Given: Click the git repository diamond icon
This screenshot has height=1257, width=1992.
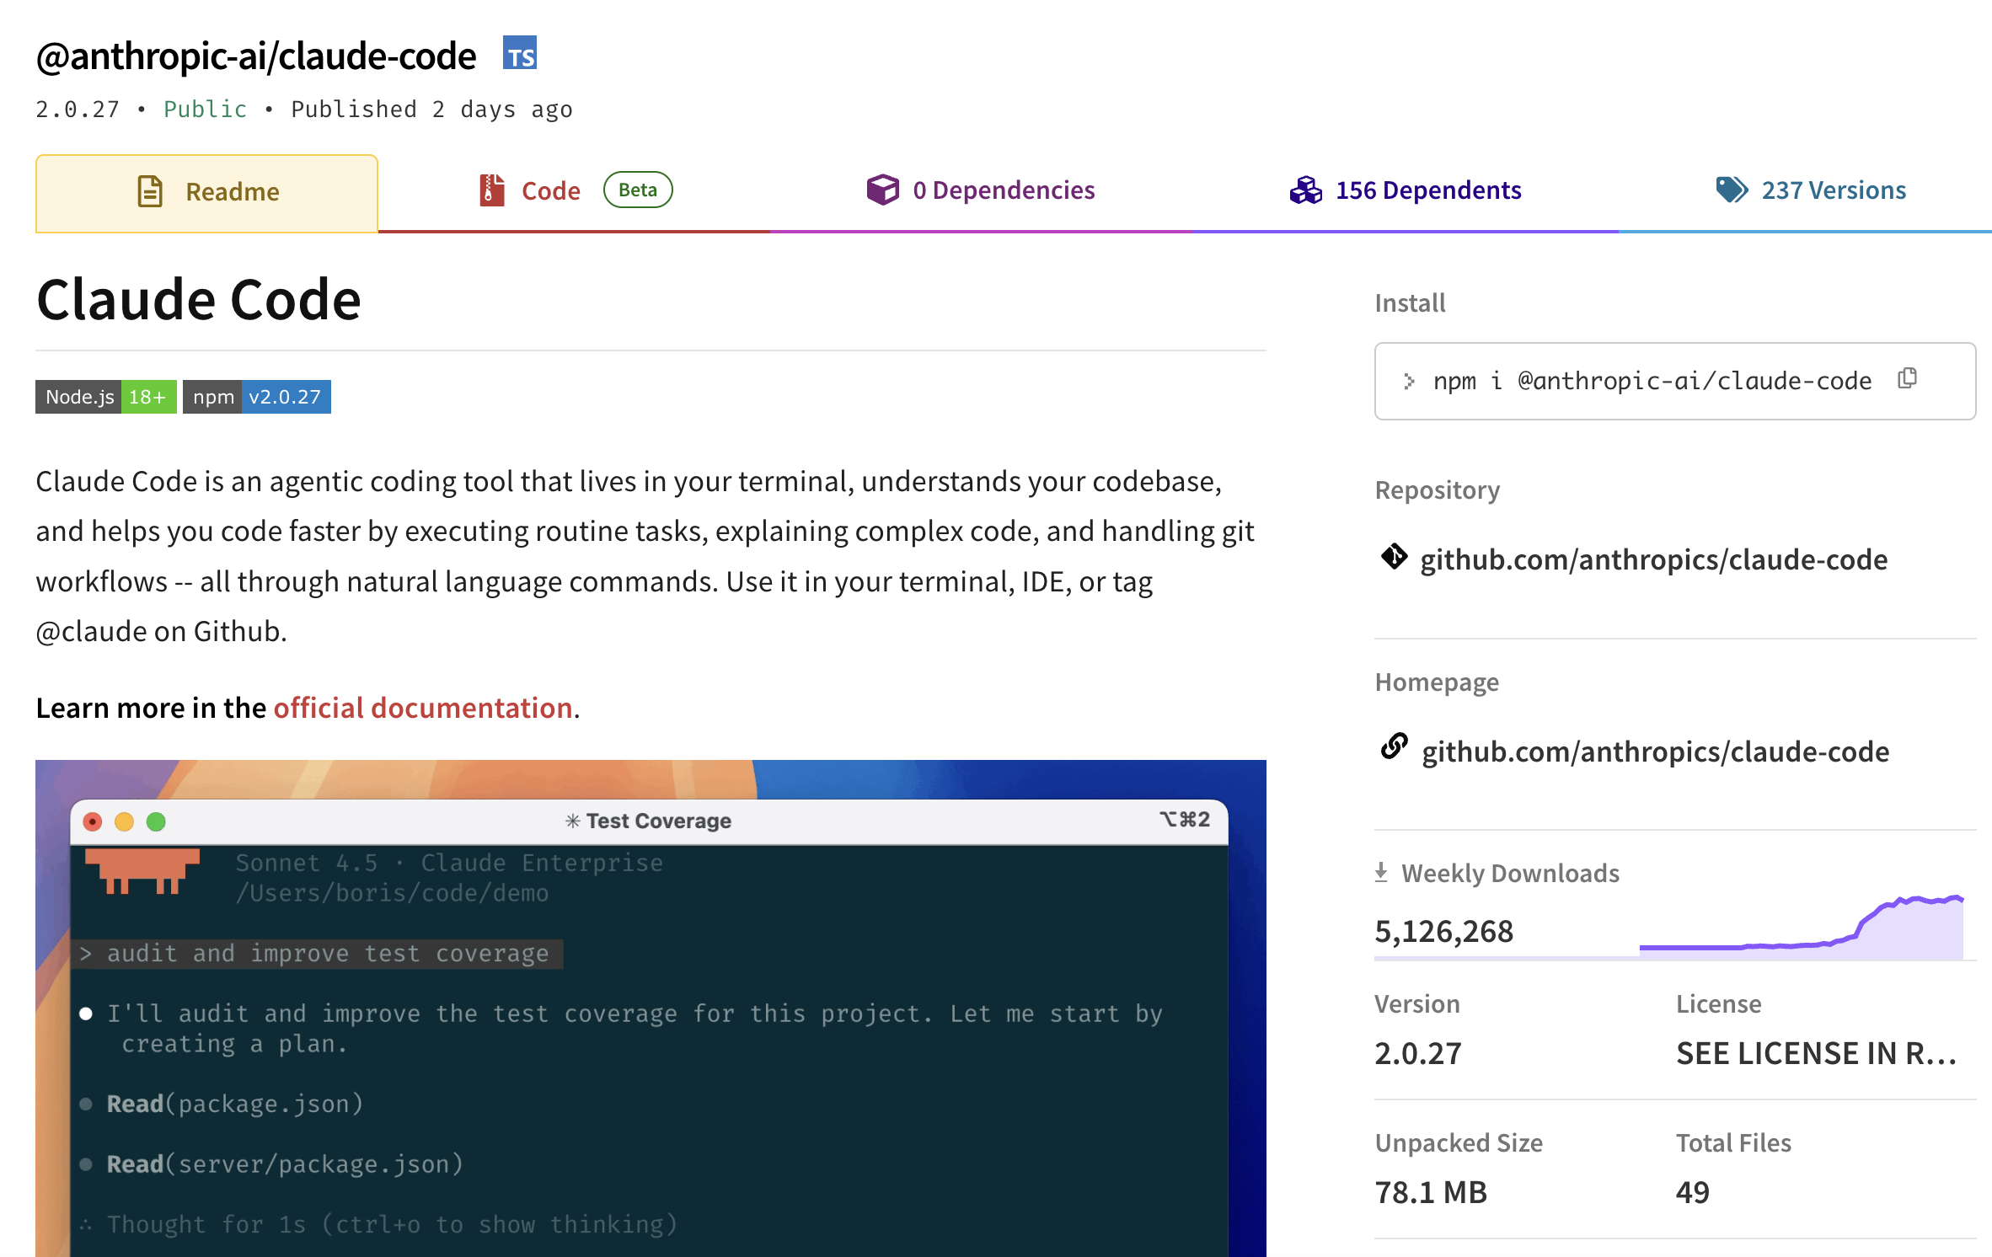Looking at the screenshot, I should tap(1394, 557).
